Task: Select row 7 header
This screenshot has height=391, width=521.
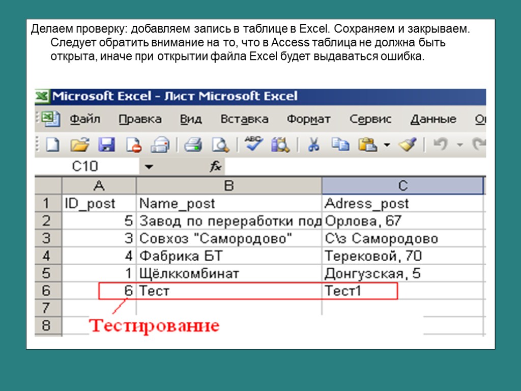Action: tap(48, 308)
